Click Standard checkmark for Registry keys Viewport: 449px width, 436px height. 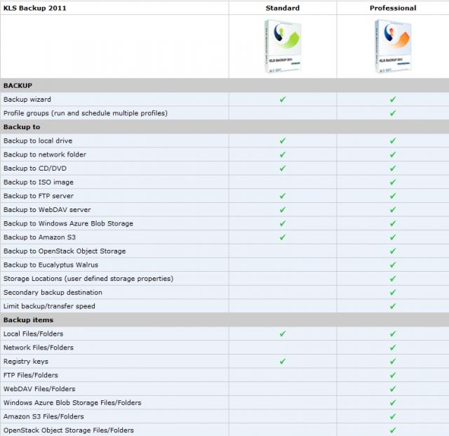click(283, 362)
